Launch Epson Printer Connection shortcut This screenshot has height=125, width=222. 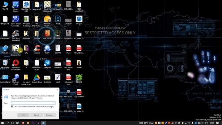click(16, 21)
